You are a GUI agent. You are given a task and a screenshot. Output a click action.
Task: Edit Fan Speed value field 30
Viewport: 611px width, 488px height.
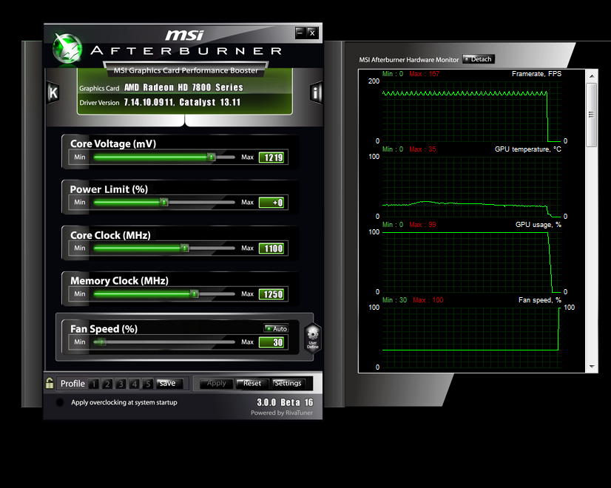click(271, 342)
